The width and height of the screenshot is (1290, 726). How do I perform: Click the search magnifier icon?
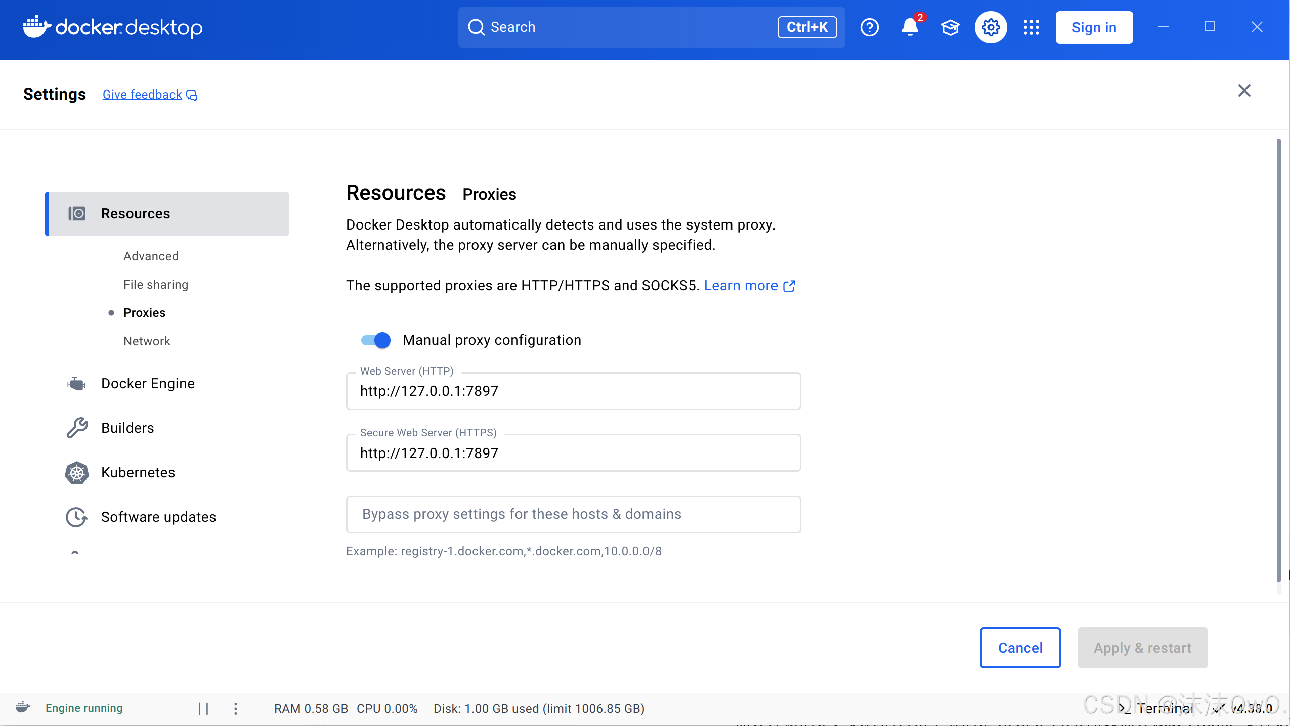point(476,27)
